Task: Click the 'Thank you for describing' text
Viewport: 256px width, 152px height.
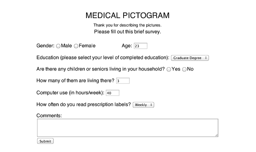Action: 127,25
